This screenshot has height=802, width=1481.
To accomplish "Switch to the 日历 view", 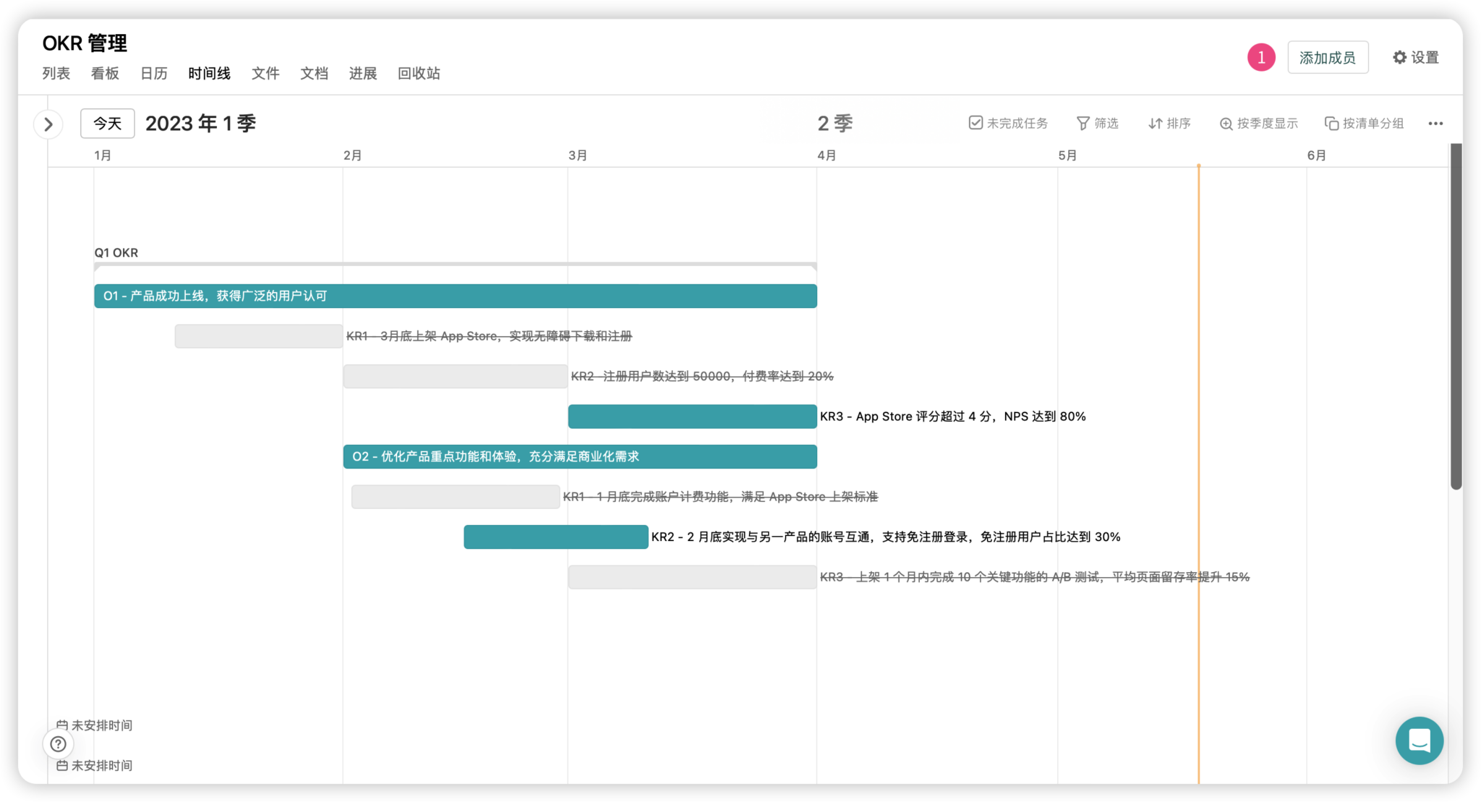I will (x=153, y=73).
